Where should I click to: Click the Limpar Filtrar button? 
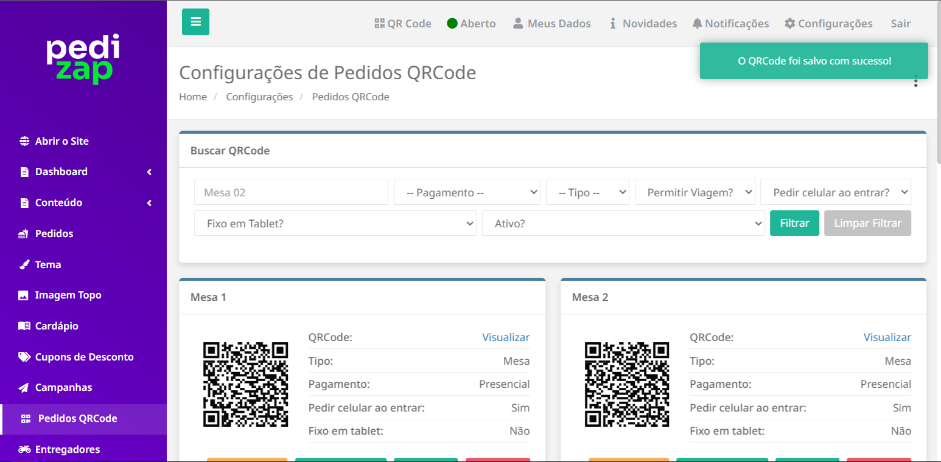point(867,223)
